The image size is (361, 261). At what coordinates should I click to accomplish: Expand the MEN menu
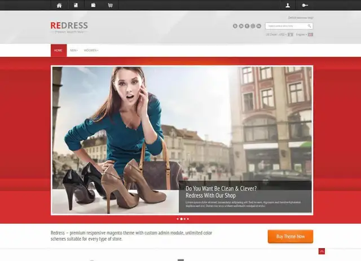click(x=74, y=50)
